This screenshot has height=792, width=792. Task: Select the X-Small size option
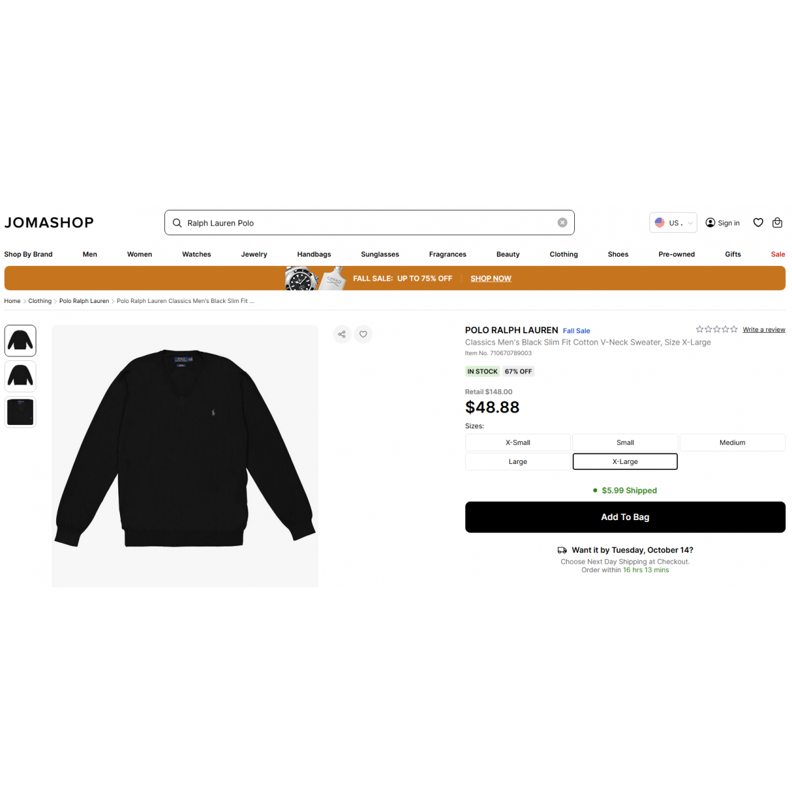coord(518,442)
